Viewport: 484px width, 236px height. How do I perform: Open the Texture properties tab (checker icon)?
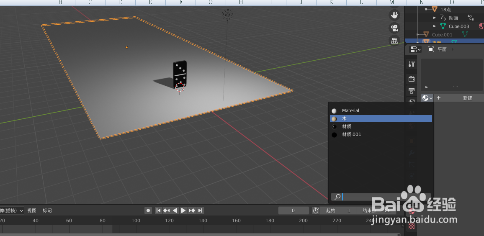pyautogui.click(x=411, y=226)
